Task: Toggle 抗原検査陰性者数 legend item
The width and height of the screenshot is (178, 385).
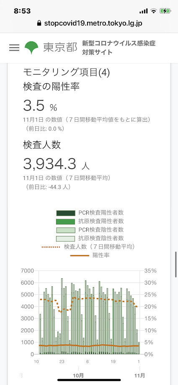Action: [90, 238]
